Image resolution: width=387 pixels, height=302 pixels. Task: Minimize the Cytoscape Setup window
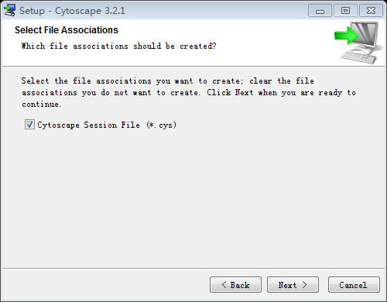pos(320,11)
